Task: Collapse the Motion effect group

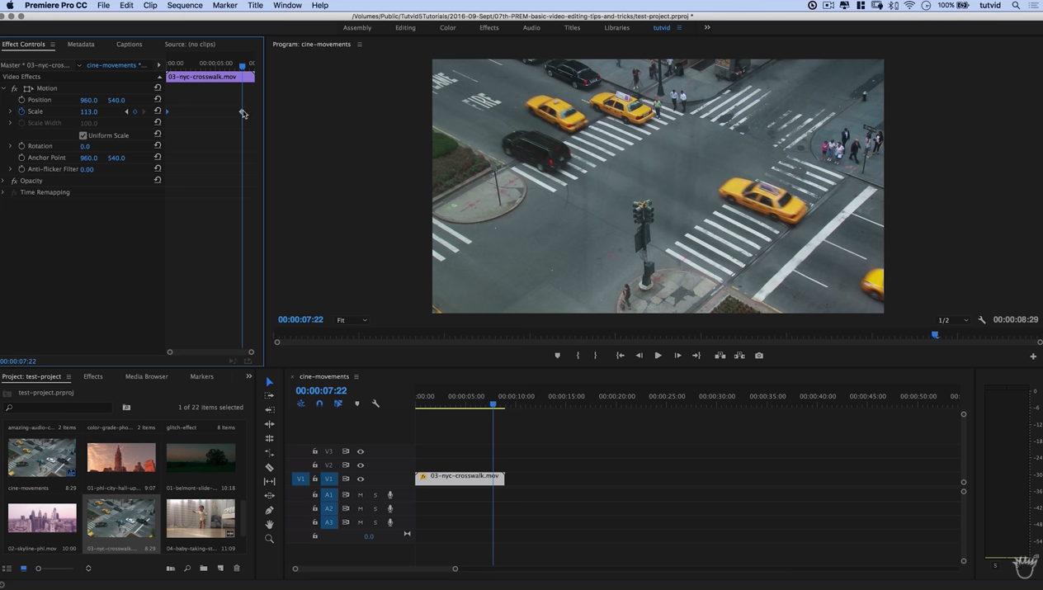Action: click(3, 88)
